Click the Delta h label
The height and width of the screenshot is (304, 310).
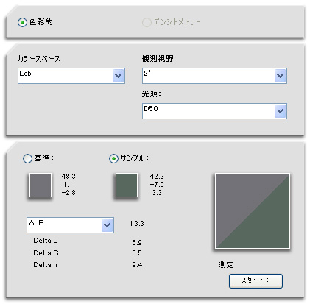coord(45,265)
